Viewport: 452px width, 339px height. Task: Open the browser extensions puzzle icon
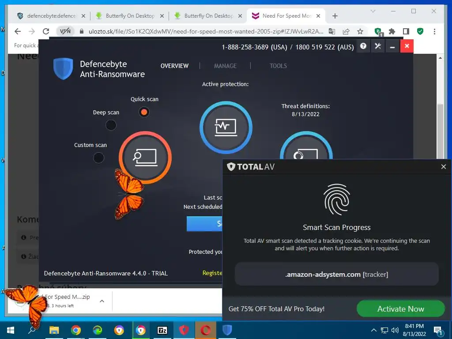tap(392, 31)
